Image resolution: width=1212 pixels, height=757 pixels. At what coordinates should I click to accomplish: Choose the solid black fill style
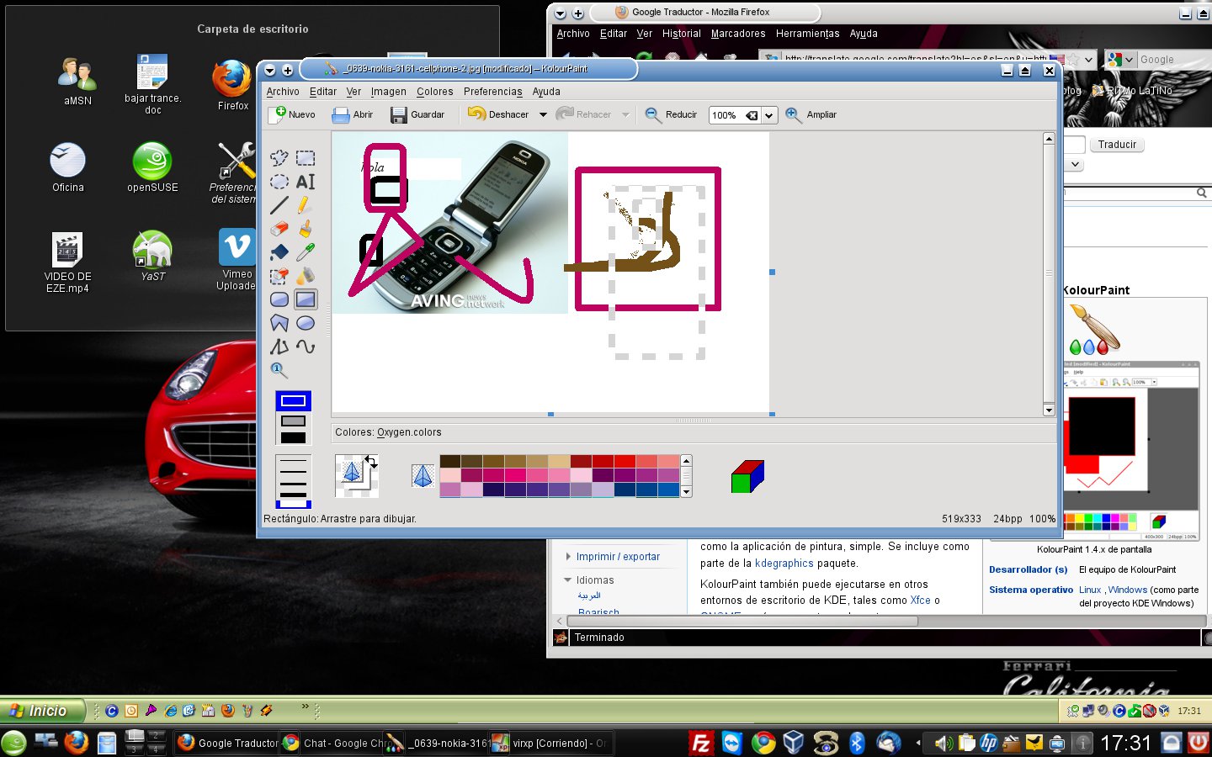[x=293, y=437]
